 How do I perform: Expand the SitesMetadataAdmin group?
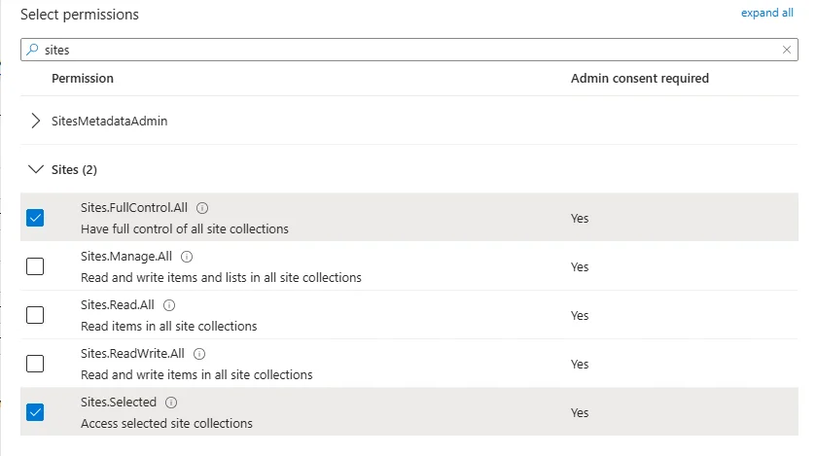coord(35,121)
